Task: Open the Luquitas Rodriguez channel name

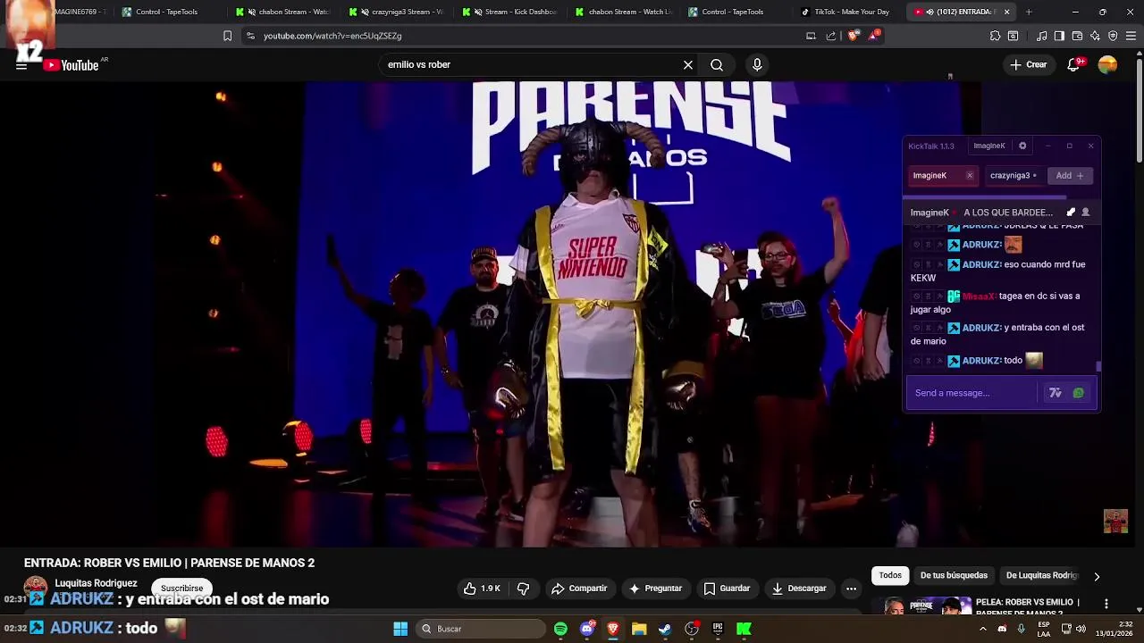Action: (x=96, y=583)
